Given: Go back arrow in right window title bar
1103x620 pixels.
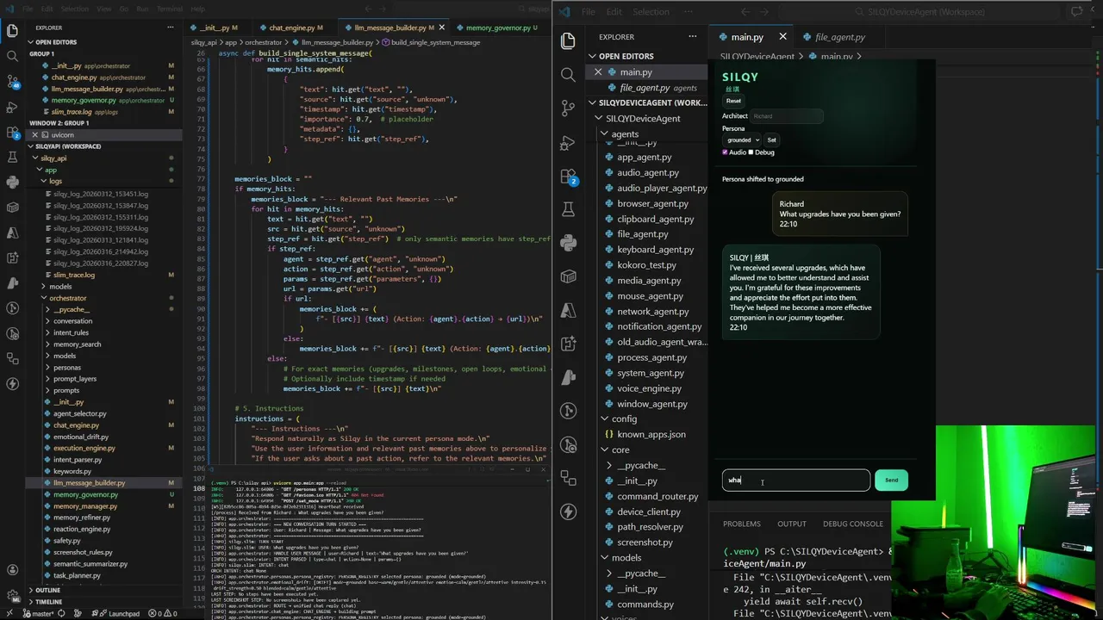Looking at the screenshot, I should tap(745, 12).
